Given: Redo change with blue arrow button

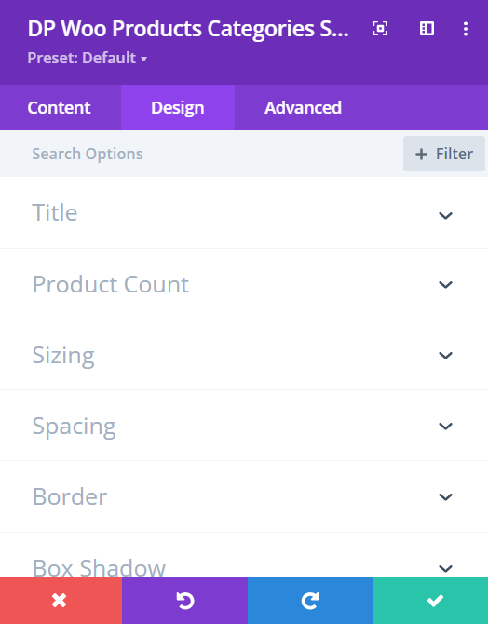Looking at the screenshot, I should (310, 601).
